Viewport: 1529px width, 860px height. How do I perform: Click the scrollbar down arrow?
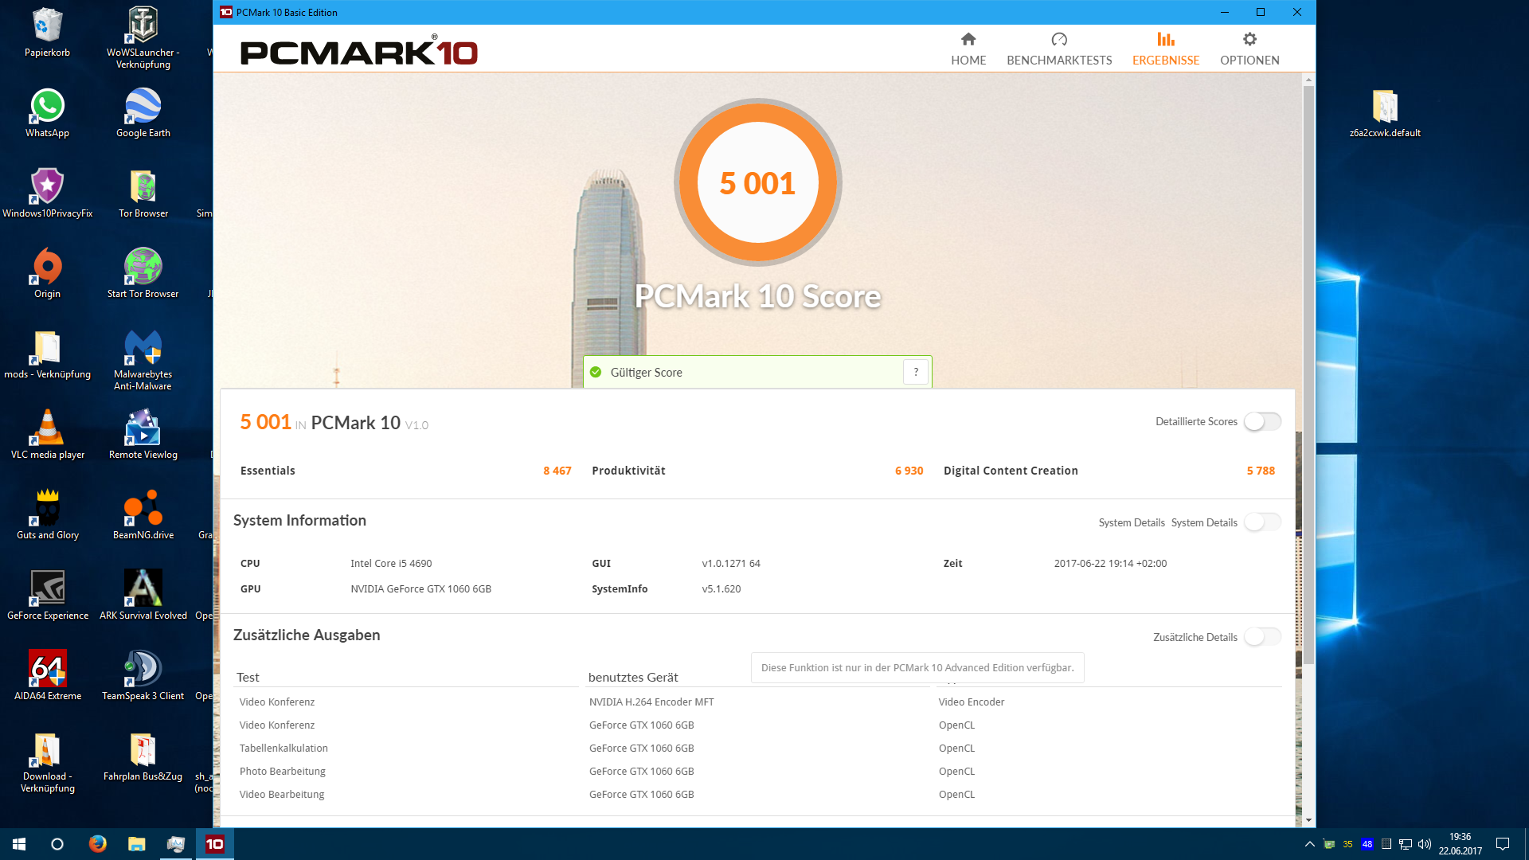coord(1308,819)
